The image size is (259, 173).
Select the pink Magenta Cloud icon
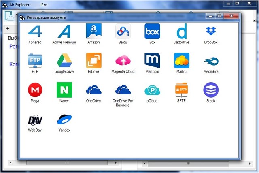coord(123,60)
